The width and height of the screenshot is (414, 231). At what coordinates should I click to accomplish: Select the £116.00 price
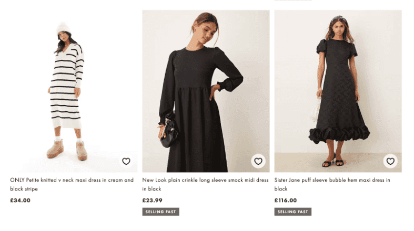coord(286,200)
